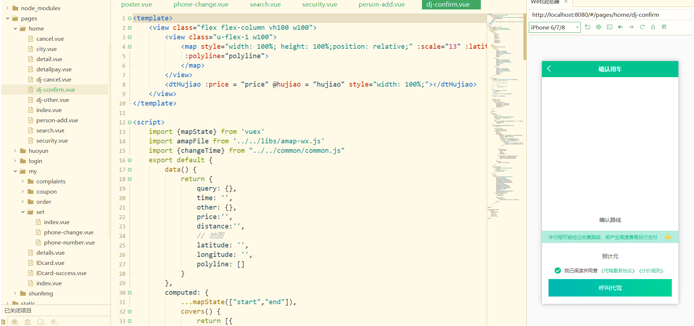Switch to the security.vue editor tab
This screenshot has width=694, height=326.
point(319,4)
